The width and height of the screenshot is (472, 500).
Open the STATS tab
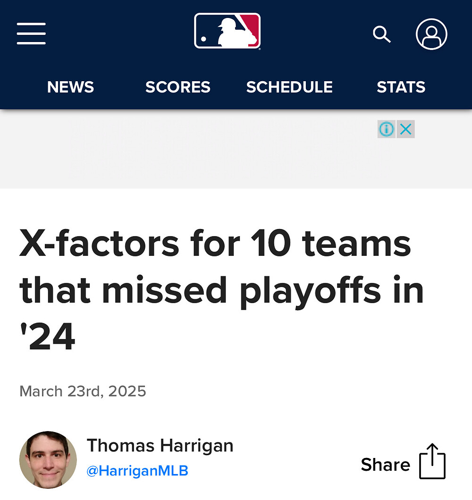click(x=401, y=87)
